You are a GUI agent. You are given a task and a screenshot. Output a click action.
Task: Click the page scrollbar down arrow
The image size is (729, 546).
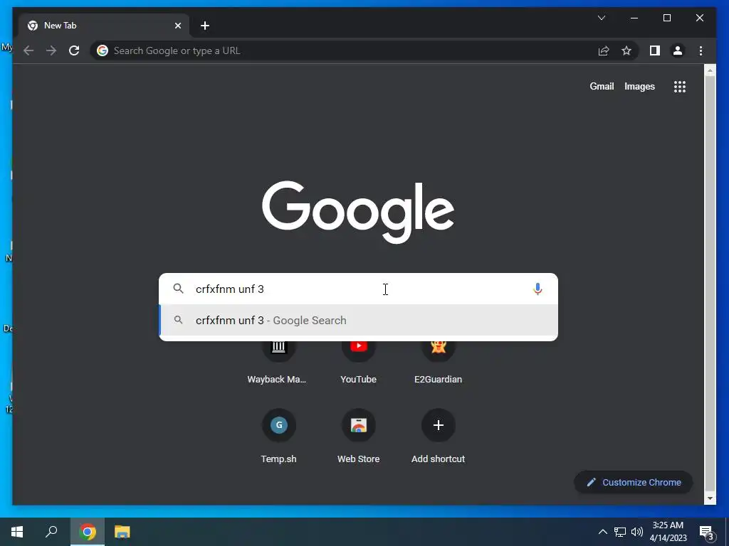[x=710, y=498]
